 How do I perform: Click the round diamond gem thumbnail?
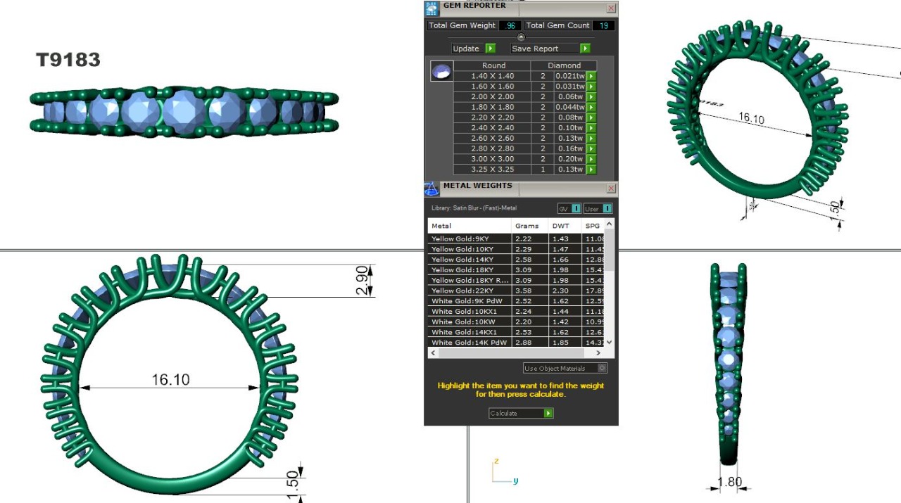[442, 71]
